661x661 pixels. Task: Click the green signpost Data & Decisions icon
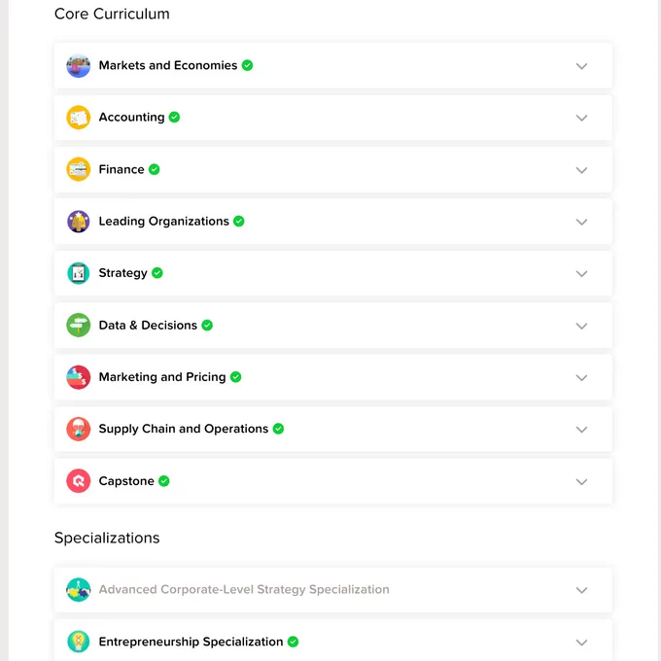[x=79, y=325]
